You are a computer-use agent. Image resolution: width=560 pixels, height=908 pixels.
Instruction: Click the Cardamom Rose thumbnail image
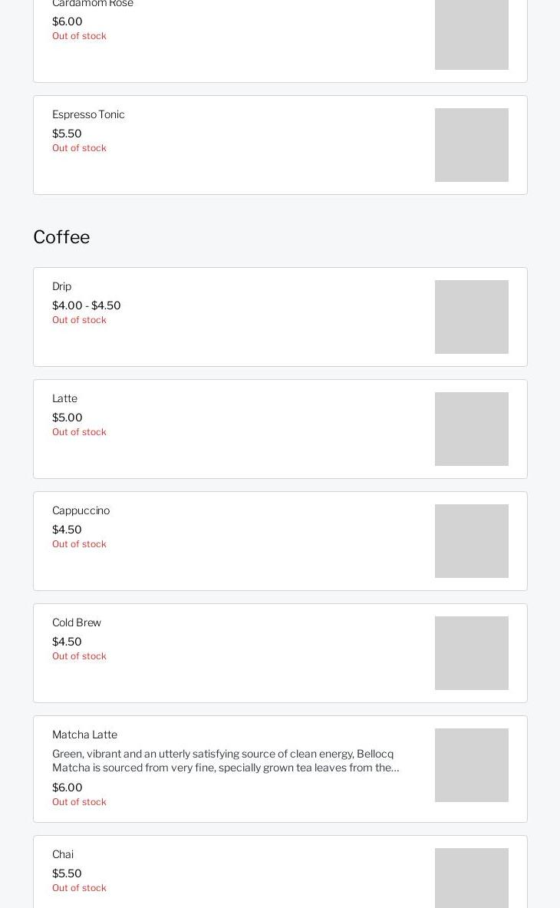471,35
